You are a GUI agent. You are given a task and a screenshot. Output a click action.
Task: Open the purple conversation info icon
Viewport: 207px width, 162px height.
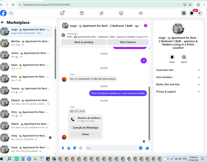[x=146, y=26]
